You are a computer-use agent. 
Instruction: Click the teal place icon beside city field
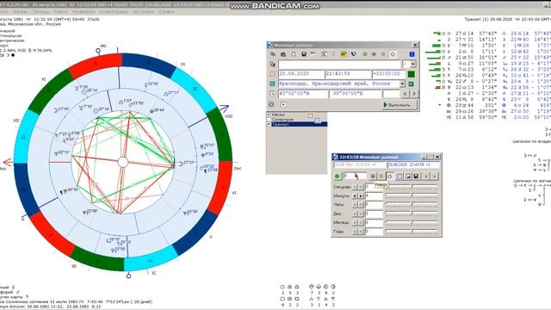pyautogui.click(x=272, y=84)
